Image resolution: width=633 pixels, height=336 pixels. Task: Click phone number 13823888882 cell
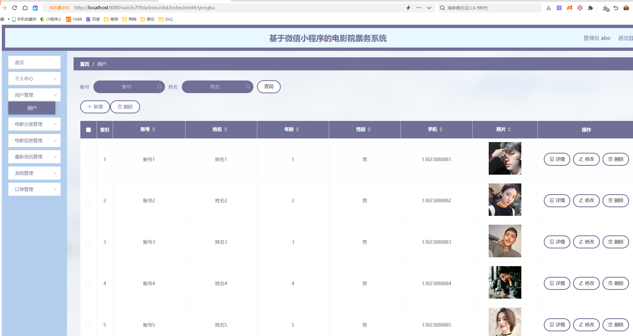tap(436, 200)
